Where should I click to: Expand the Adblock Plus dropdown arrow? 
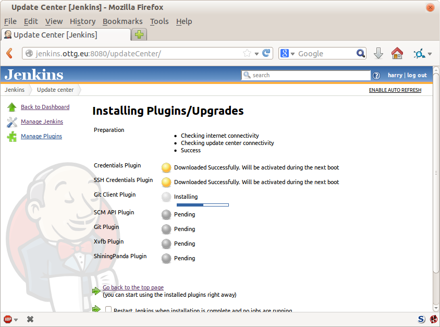(x=16, y=319)
